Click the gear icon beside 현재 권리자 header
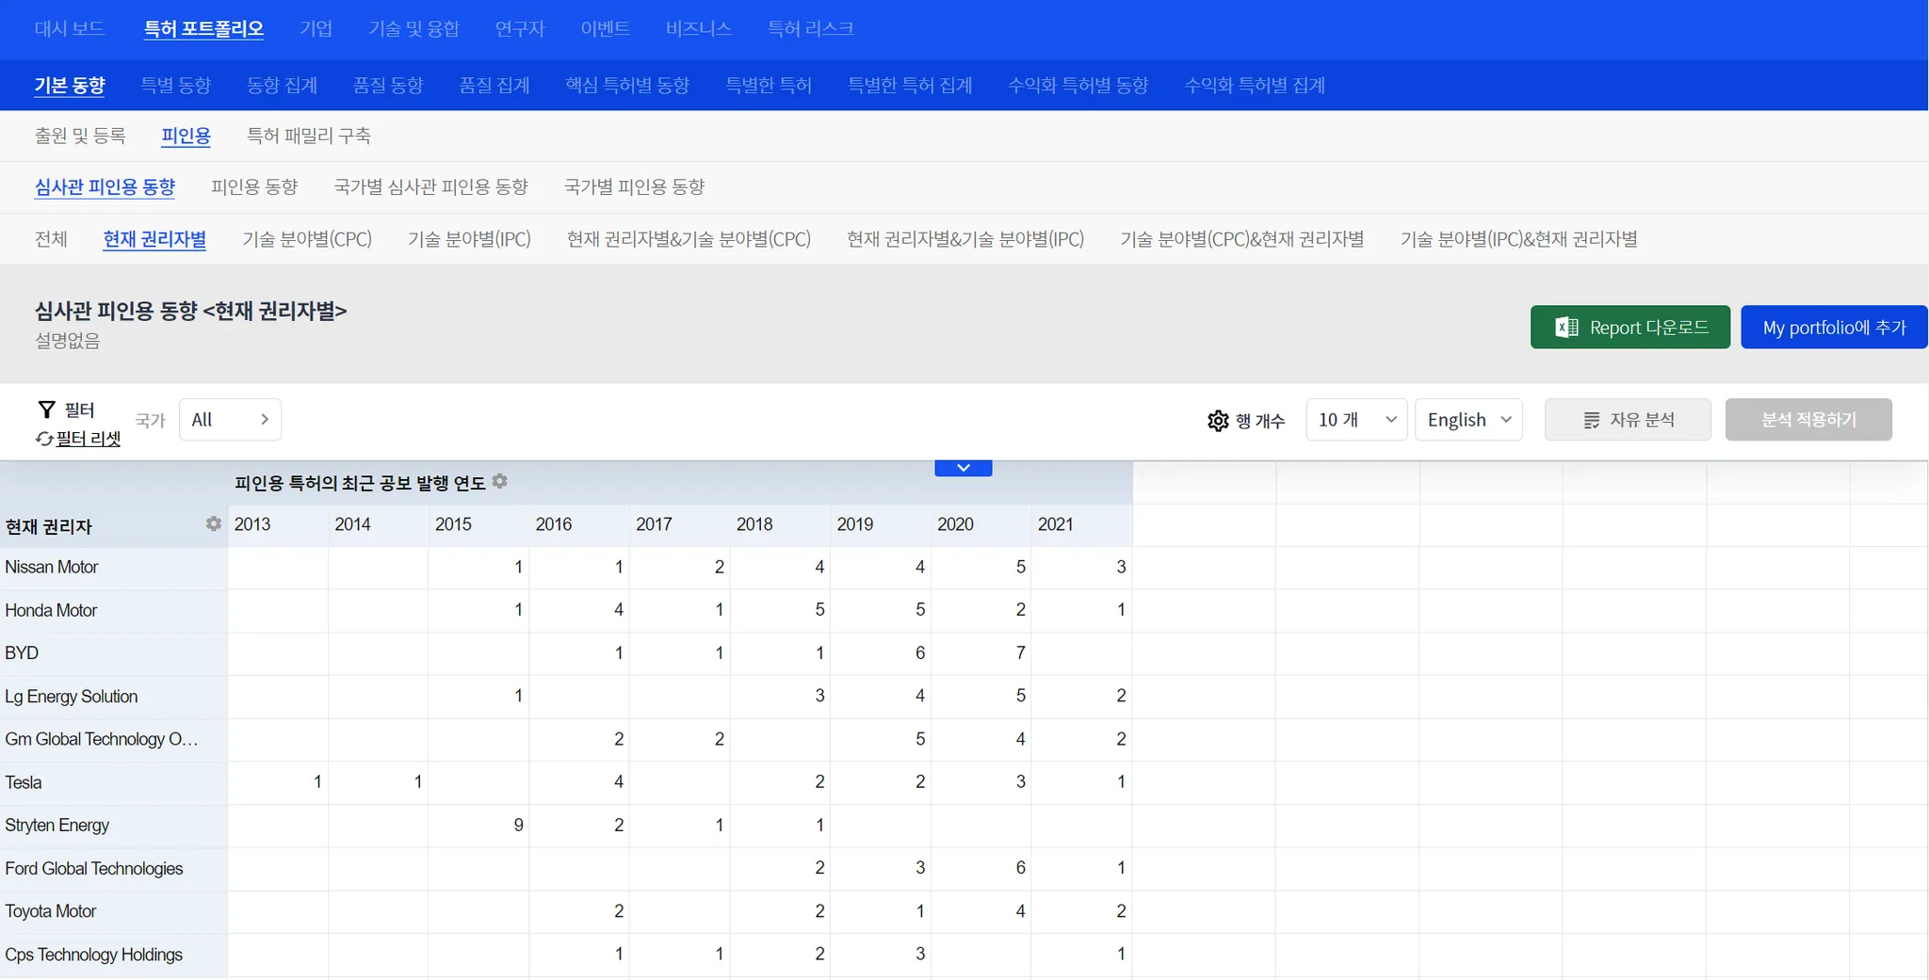The width and height of the screenshot is (1929, 980). click(214, 523)
